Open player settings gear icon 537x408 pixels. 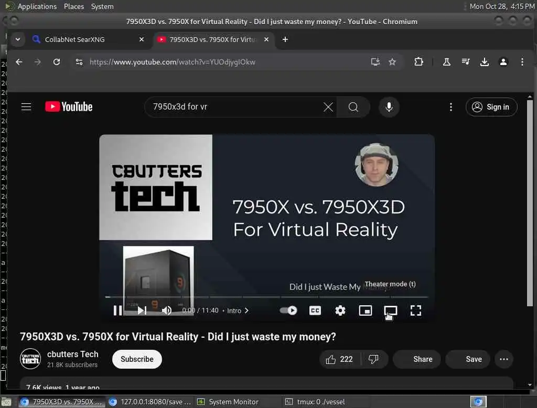pyautogui.click(x=340, y=310)
